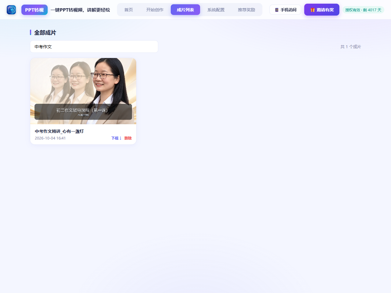
Task: Click the PPT转视 brand badge
Action: point(35,10)
